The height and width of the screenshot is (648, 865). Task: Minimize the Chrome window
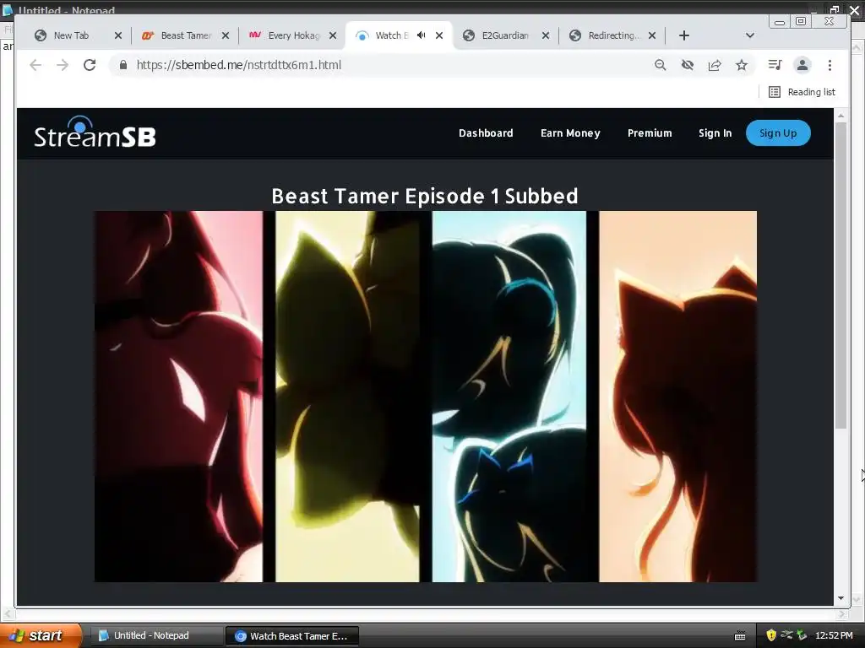coord(780,22)
